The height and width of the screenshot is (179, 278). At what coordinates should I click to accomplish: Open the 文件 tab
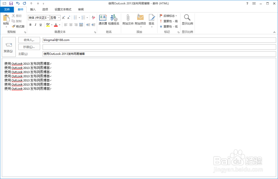click(7, 9)
